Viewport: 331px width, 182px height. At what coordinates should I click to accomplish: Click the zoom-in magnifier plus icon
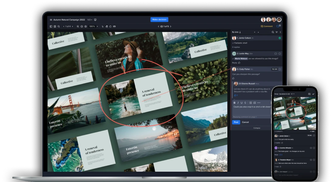pos(86,26)
